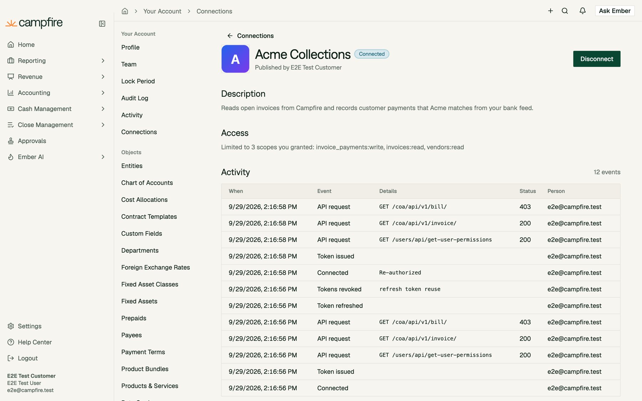Viewport: 642px width, 401px height.
Task: Open Products & Services
Action: (149, 386)
